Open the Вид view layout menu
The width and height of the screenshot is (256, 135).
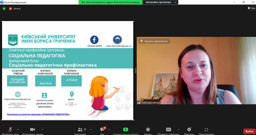[x=251, y=8]
